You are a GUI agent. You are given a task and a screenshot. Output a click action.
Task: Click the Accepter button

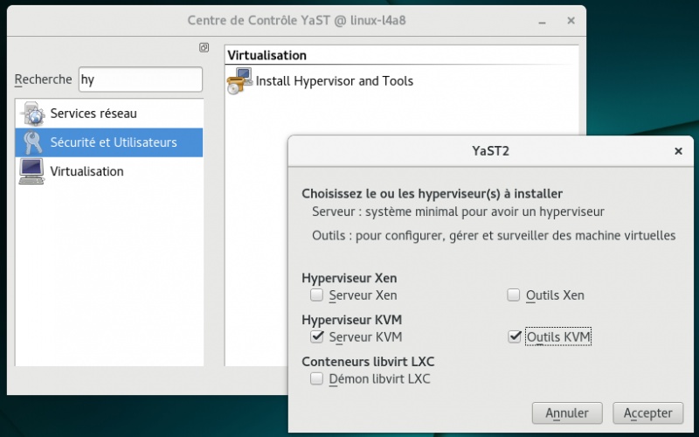647,413
